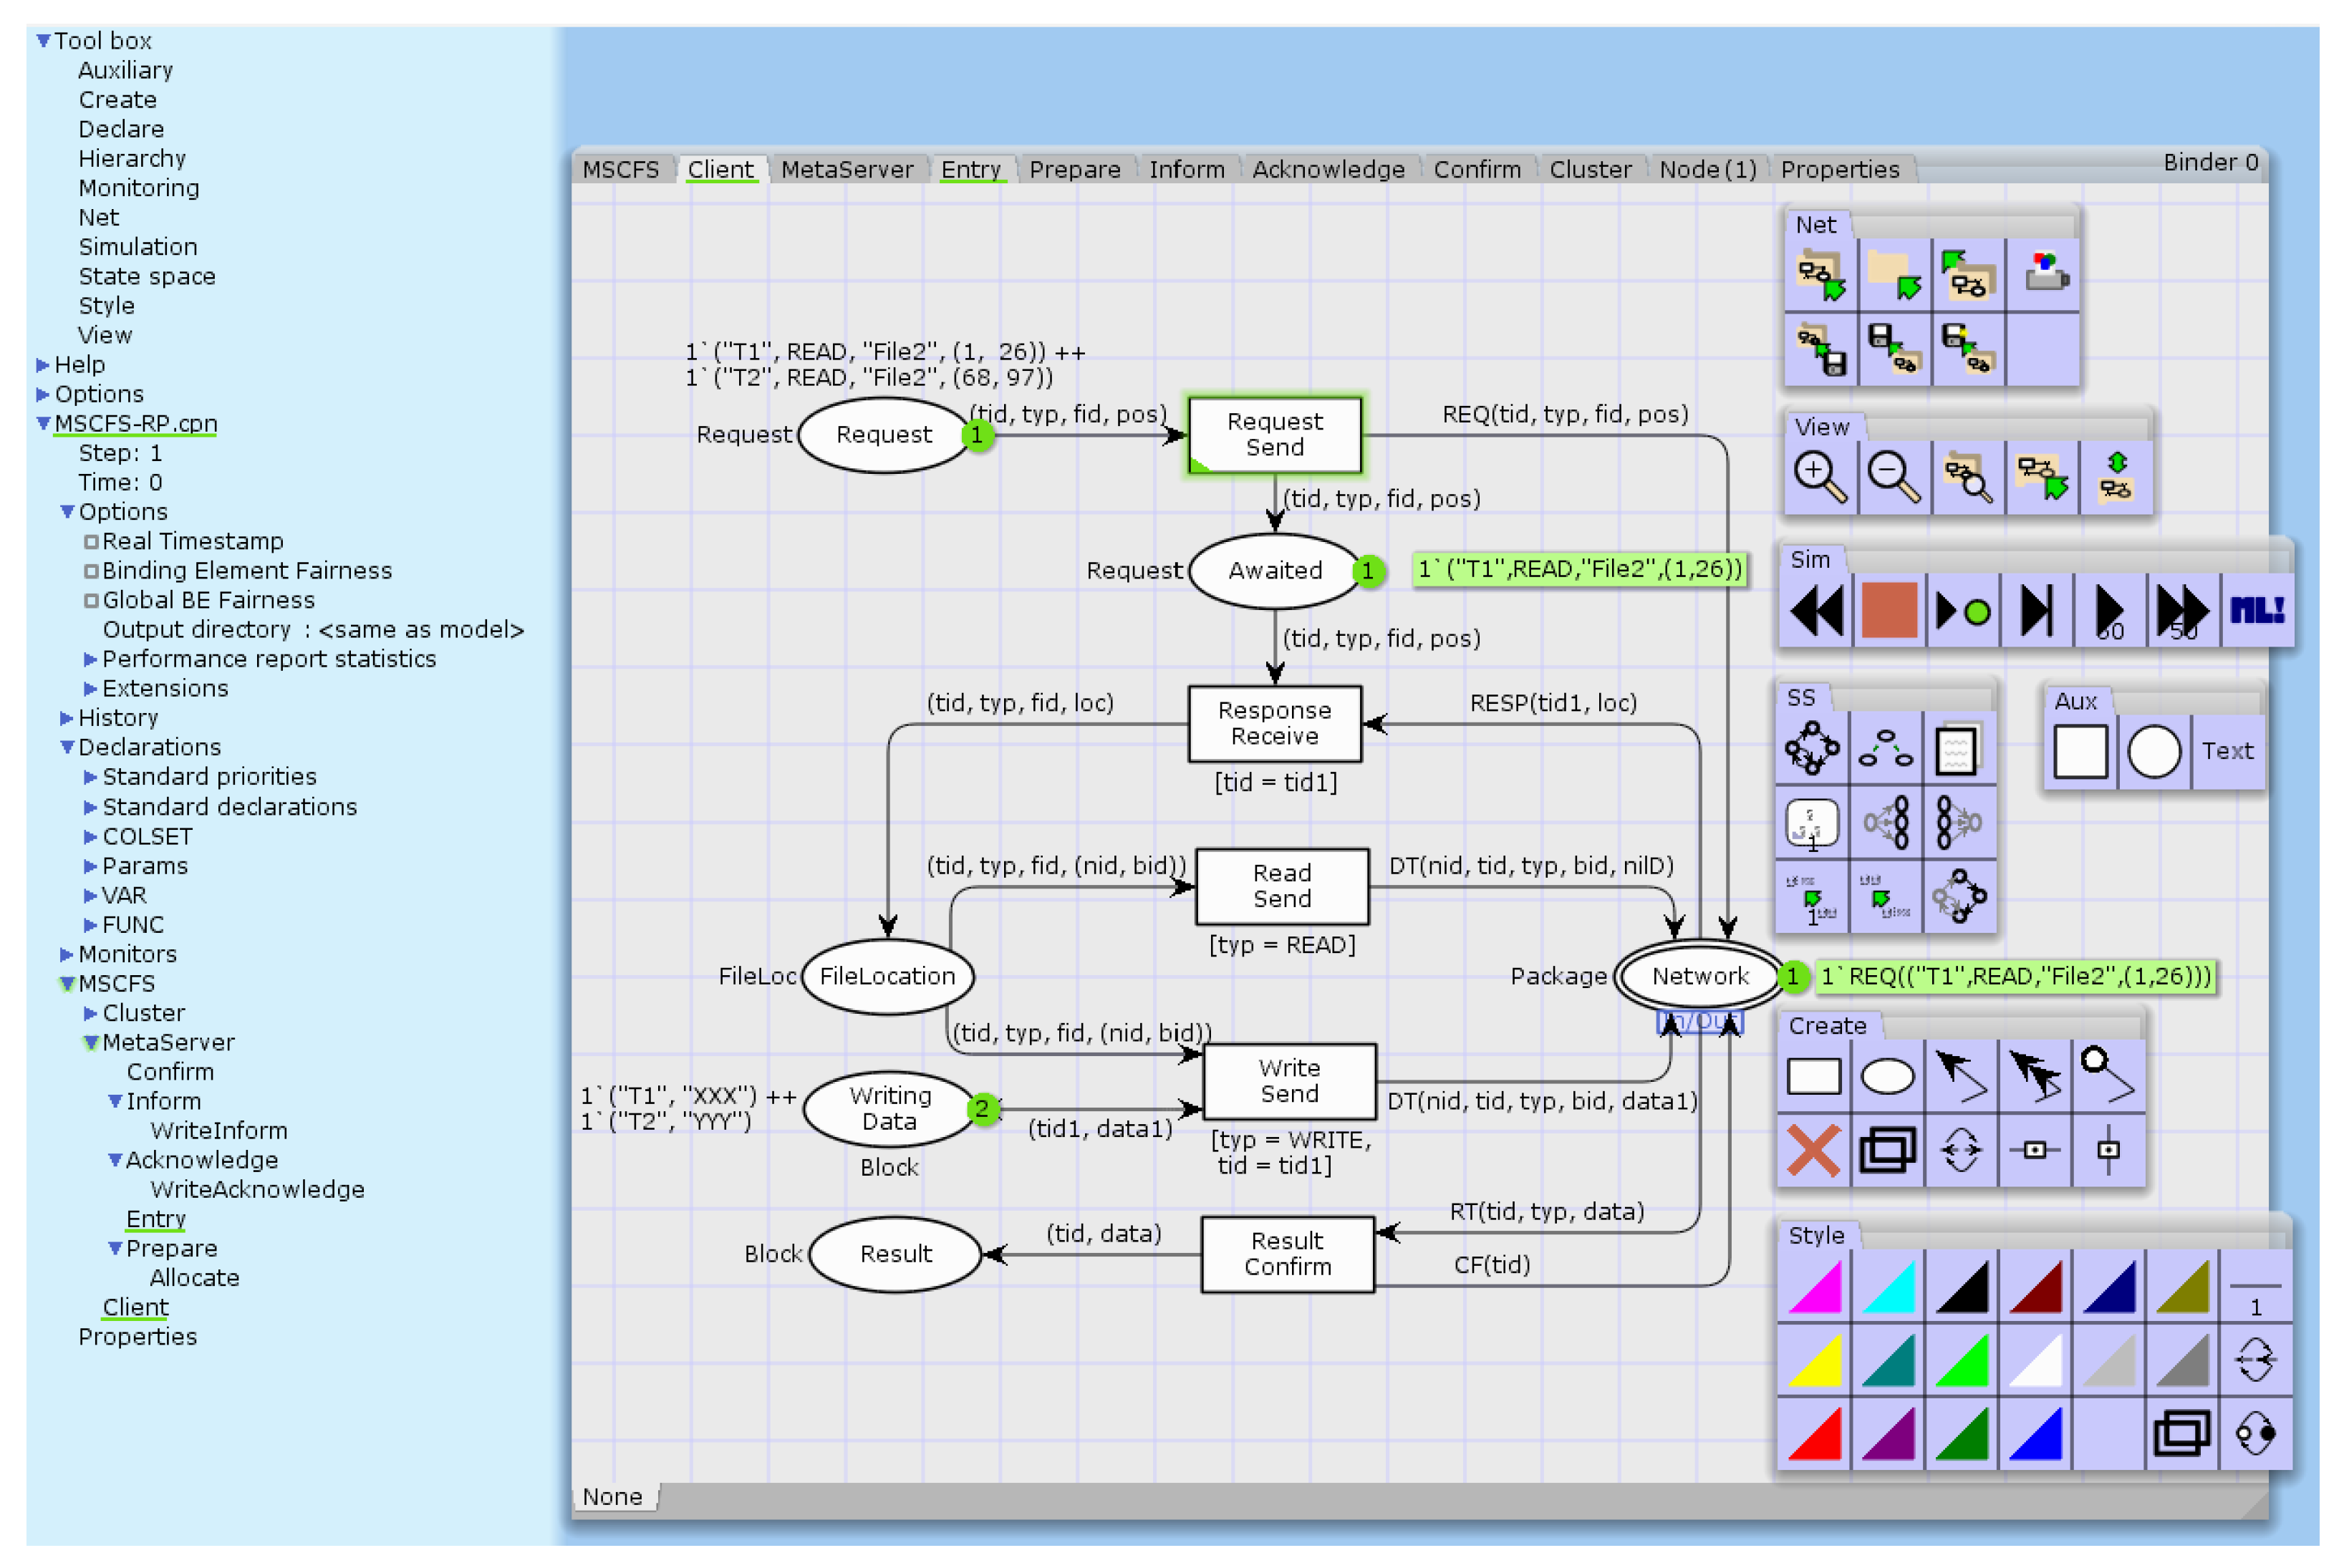Click the Zoom Out magnifier icon
The width and height of the screenshot is (2344, 1568).
click(1893, 477)
